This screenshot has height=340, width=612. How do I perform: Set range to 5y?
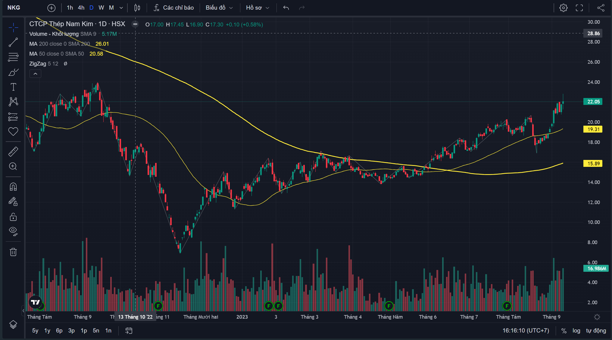point(35,330)
